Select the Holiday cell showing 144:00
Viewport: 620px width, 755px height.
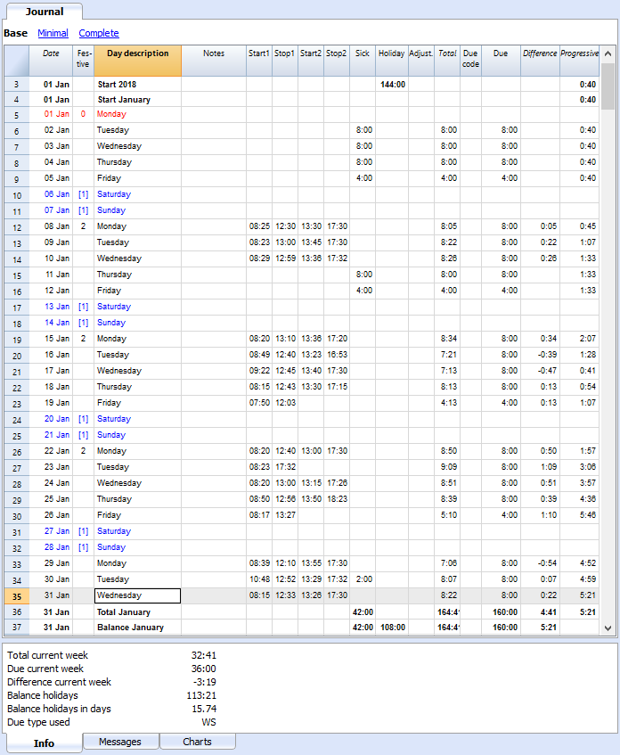pos(392,85)
